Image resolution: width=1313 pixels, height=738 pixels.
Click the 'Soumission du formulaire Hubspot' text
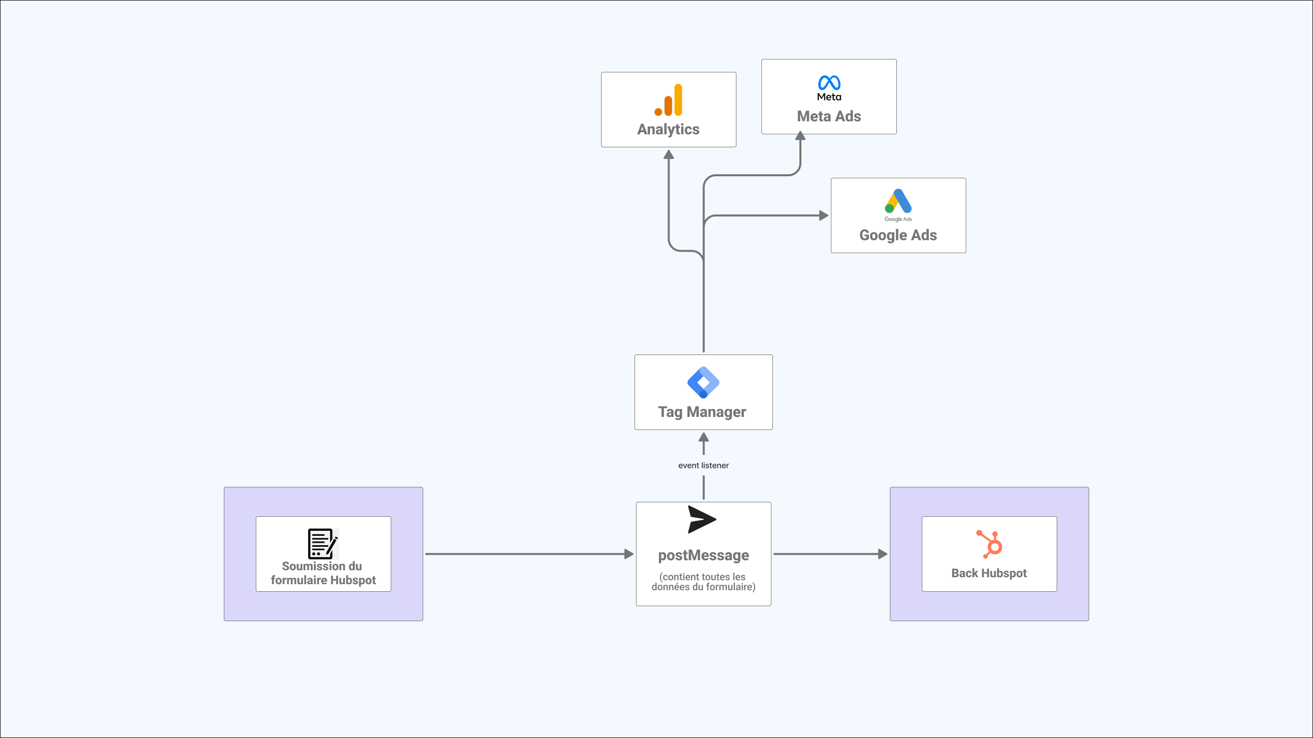323,573
